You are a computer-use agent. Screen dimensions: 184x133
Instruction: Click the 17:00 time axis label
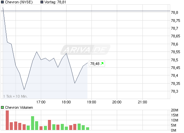click(x=41, y=102)
